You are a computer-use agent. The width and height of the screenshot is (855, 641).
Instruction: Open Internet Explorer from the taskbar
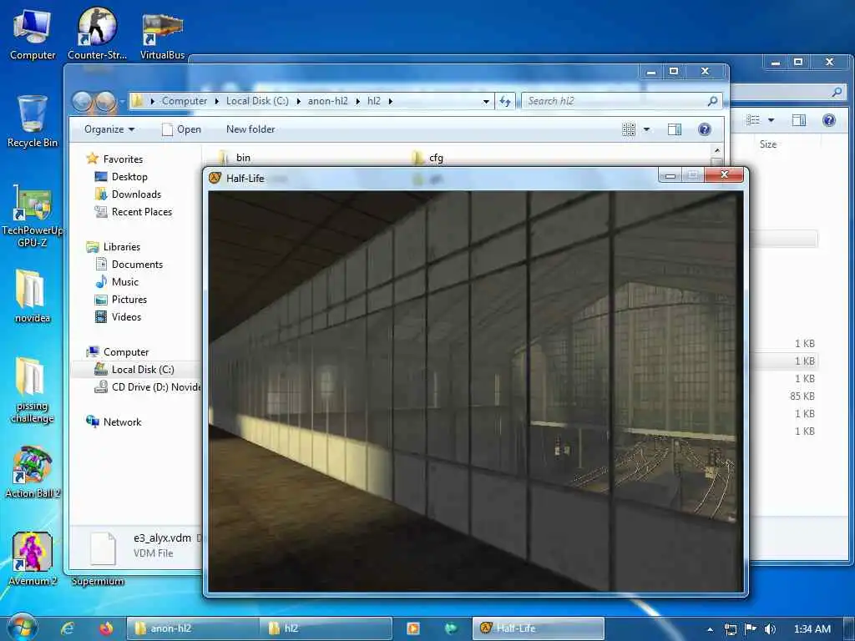click(67, 628)
